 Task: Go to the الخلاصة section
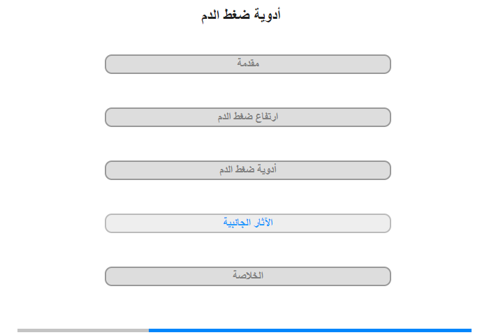click(x=248, y=276)
